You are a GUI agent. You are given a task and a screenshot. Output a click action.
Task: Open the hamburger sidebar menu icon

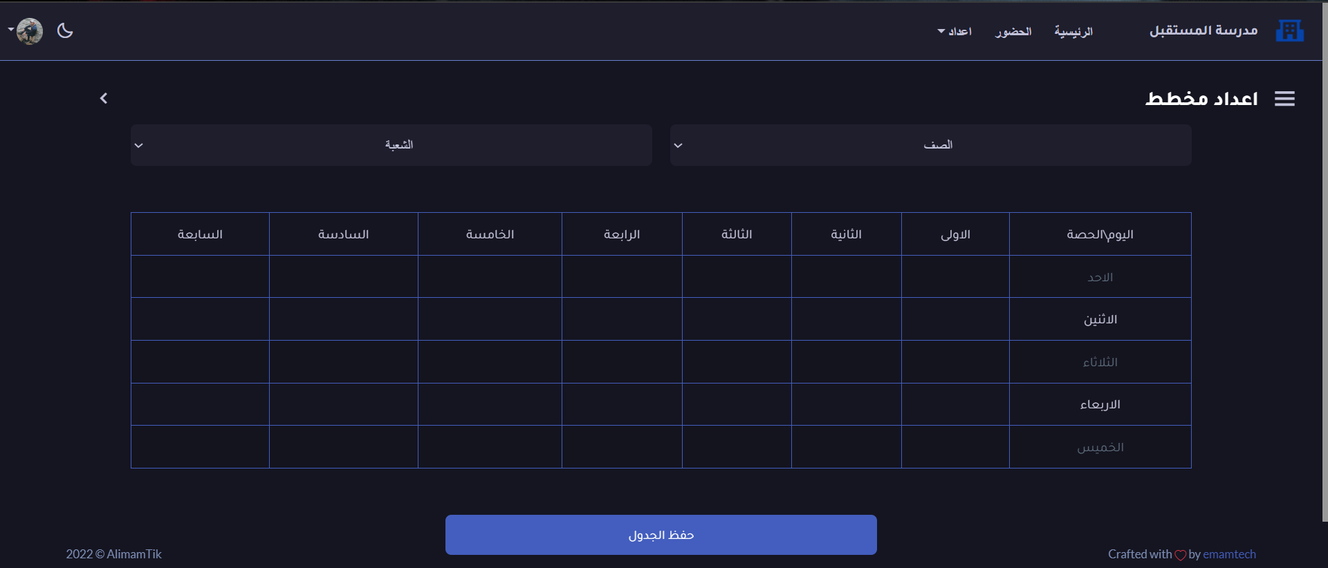coord(1284,99)
